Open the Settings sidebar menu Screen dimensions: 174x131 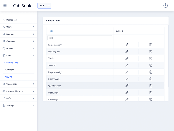(x=18, y=105)
